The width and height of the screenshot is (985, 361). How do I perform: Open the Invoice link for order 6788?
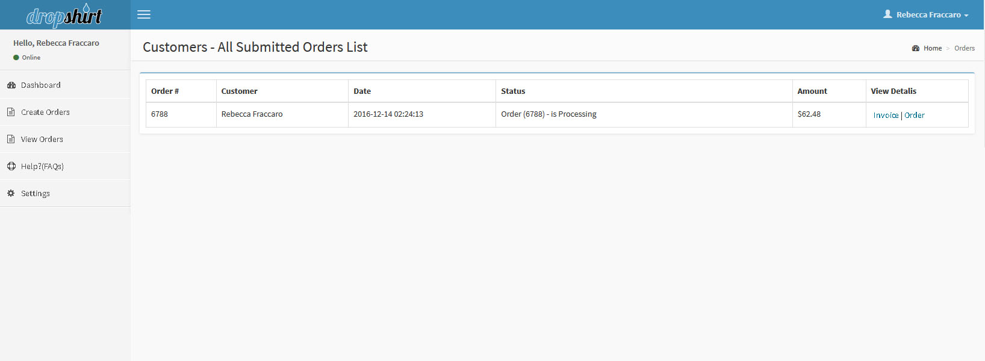click(886, 115)
